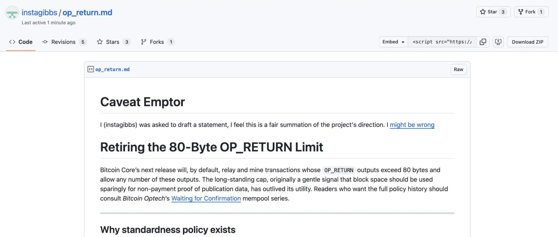The image size is (558, 237).
Task: Click the copy embed script icon
Action: click(x=483, y=42)
